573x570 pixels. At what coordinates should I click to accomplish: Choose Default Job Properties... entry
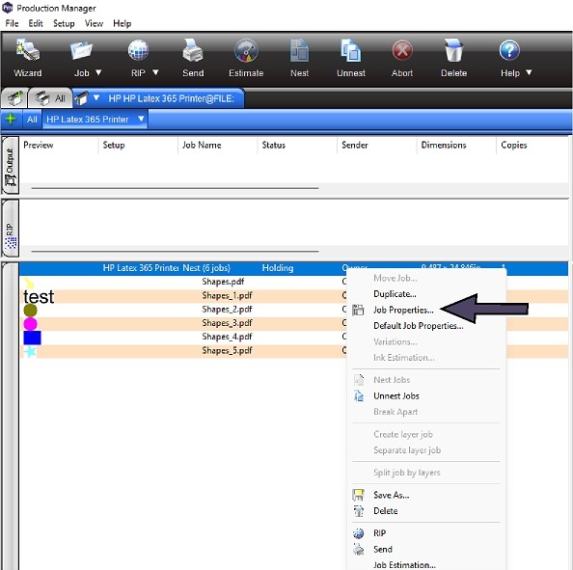click(419, 326)
